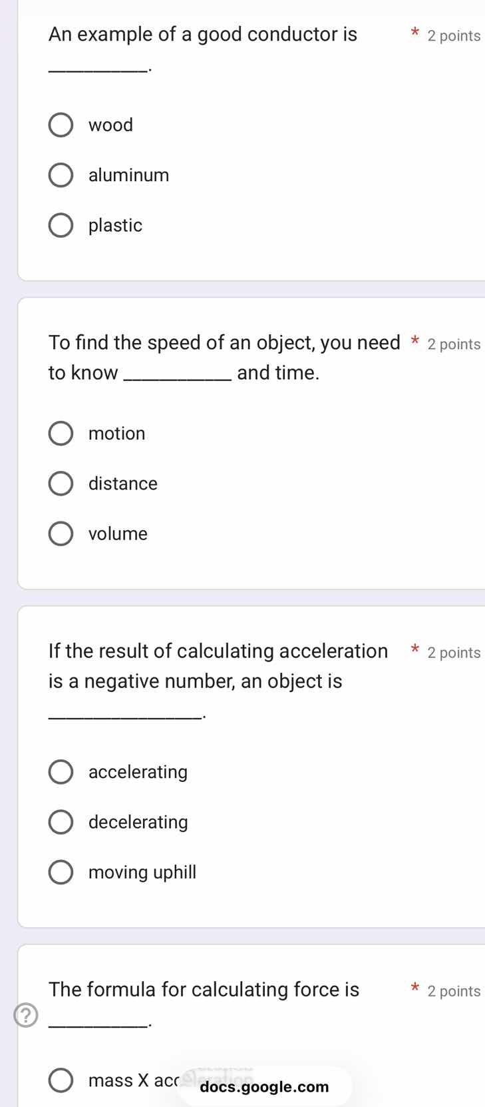
Task: Click the 'calculating acceleration' question text
Action: [218, 651]
